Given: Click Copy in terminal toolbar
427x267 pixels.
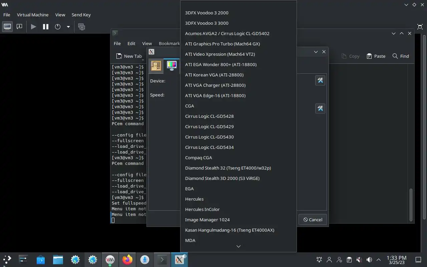Looking at the screenshot, I should pos(350,56).
